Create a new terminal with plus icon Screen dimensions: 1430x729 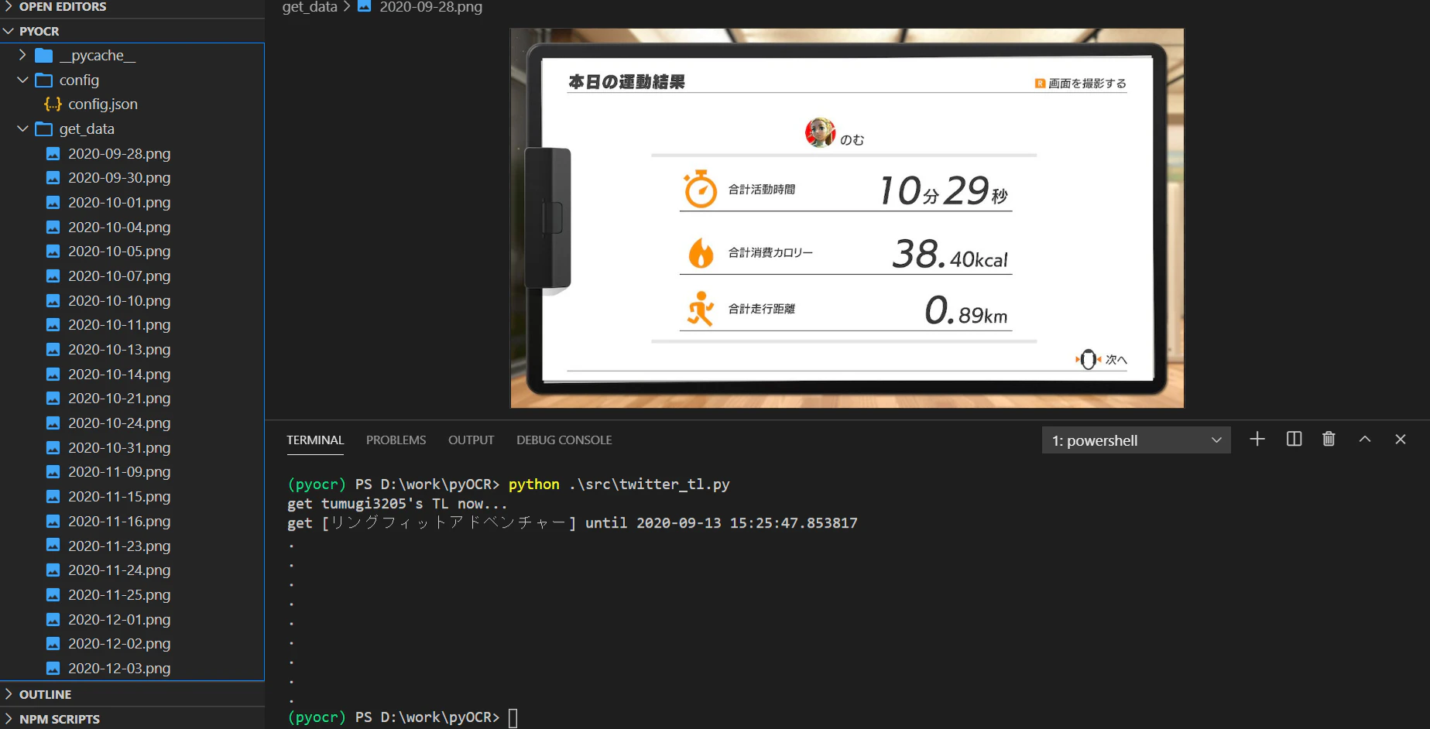(x=1257, y=440)
